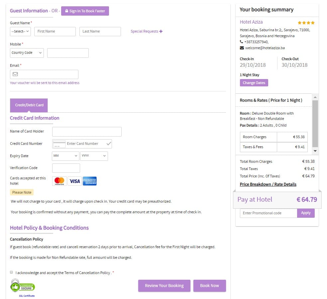Click the Mastercard logo icon

59,181
